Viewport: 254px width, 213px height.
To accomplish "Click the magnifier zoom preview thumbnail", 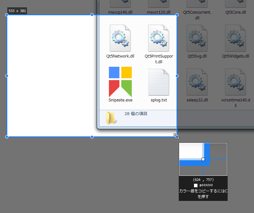I will [x=203, y=159].
